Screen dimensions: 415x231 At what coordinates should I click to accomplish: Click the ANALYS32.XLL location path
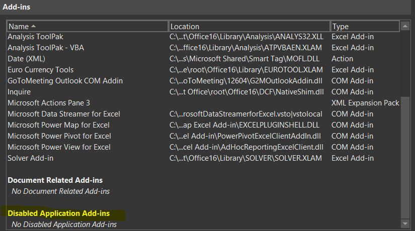[246, 37]
